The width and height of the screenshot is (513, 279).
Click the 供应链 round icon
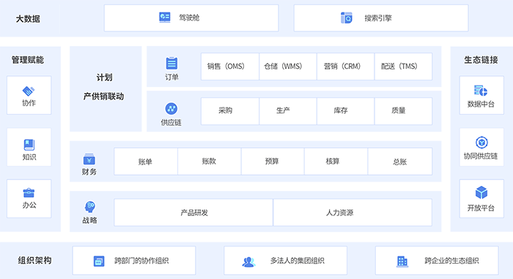171,108
